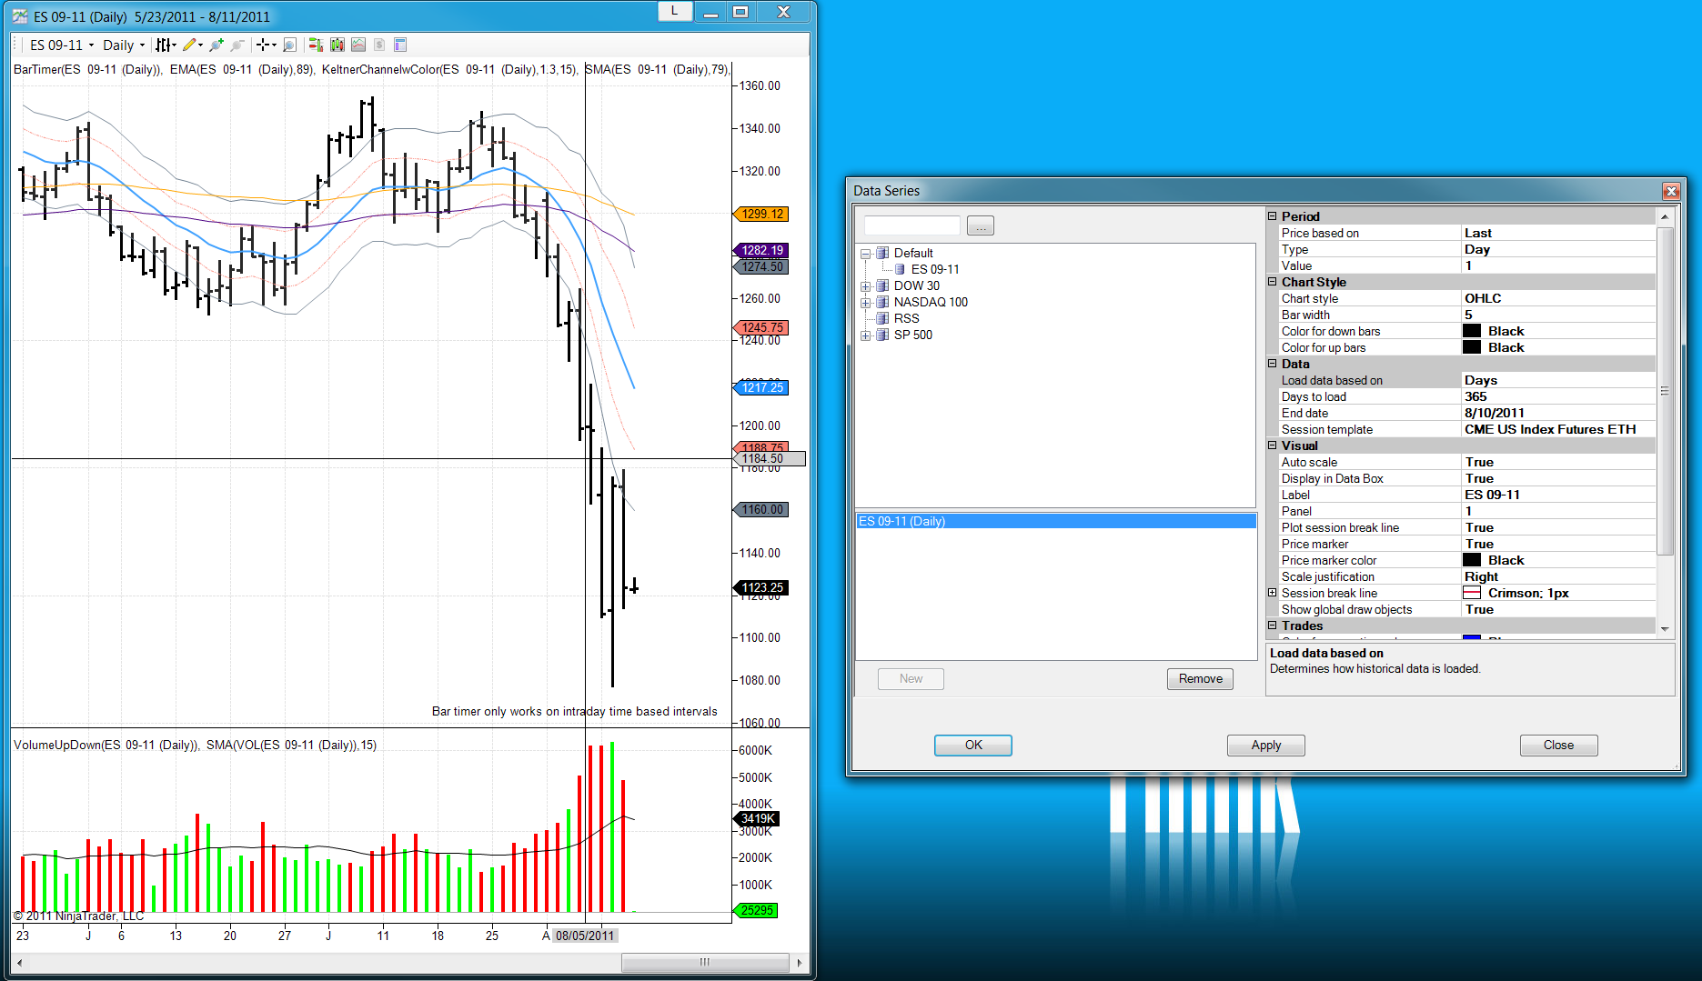Image resolution: width=1702 pixels, height=981 pixels.
Task: Focus the instrument name input field
Action: [x=911, y=225]
